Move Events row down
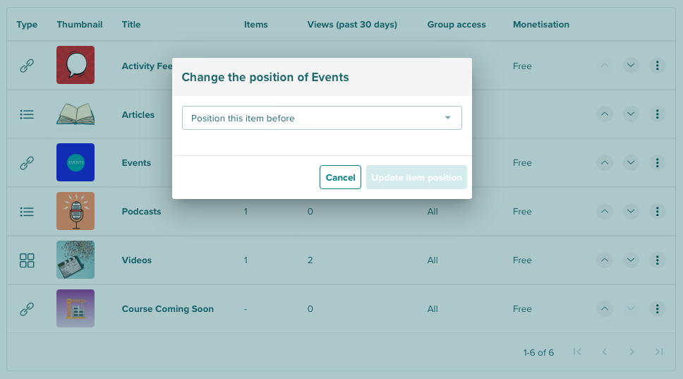 click(630, 163)
